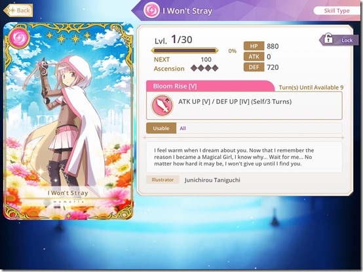The width and height of the screenshot is (363, 272).
Task: Select the Bloom Rise [V] skill tab
Action: (210, 86)
